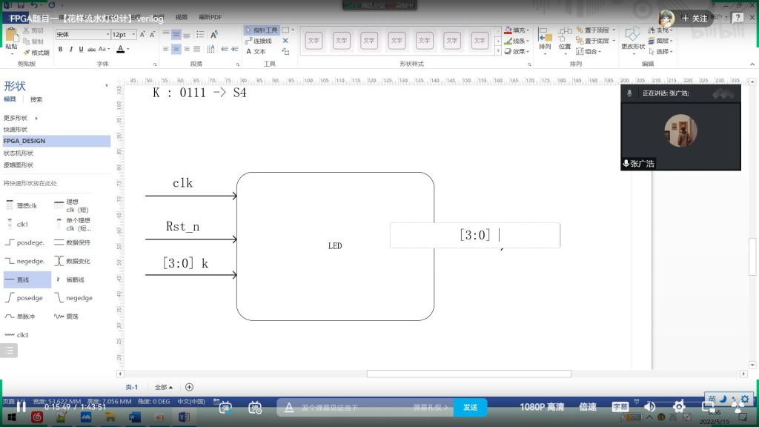Select the Text tool
Image resolution: width=759 pixels, height=427 pixels.
pyautogui.click(x=256, y=51)
